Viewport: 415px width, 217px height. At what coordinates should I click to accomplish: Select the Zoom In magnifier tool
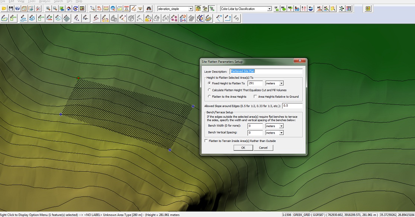tap(48, 9)
